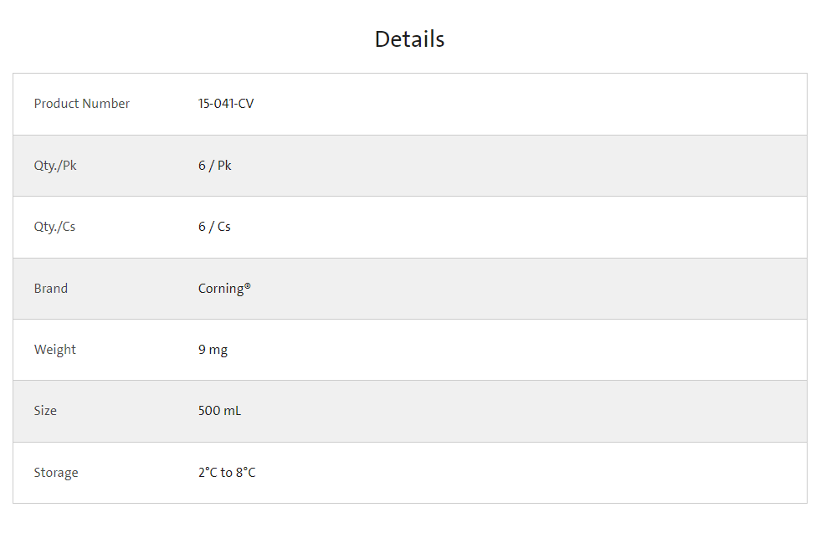Select the Storage label
This screenshot has height=533, width=826.
(x=56, y=473)
